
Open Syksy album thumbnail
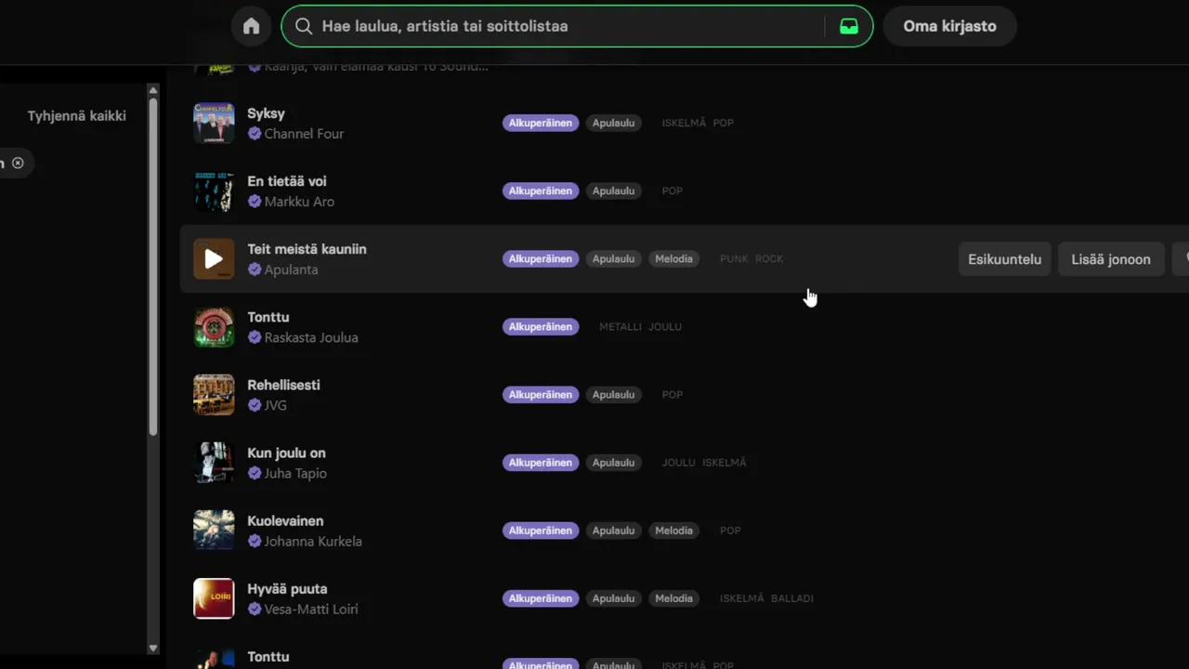(x=214, y=123)
